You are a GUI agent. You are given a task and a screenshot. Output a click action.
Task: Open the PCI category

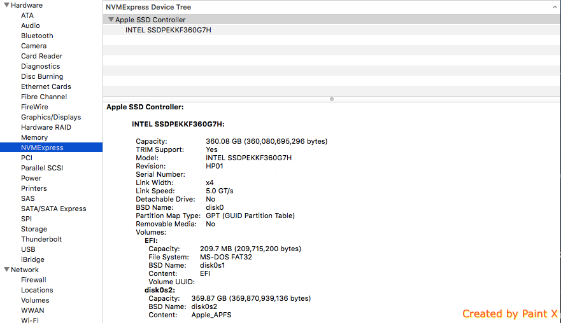[27, 158]
